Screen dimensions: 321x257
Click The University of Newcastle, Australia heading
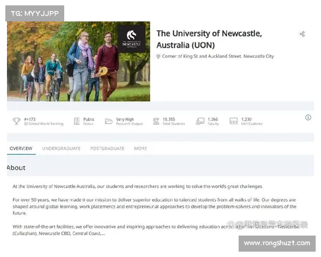[x=209, y=39]
